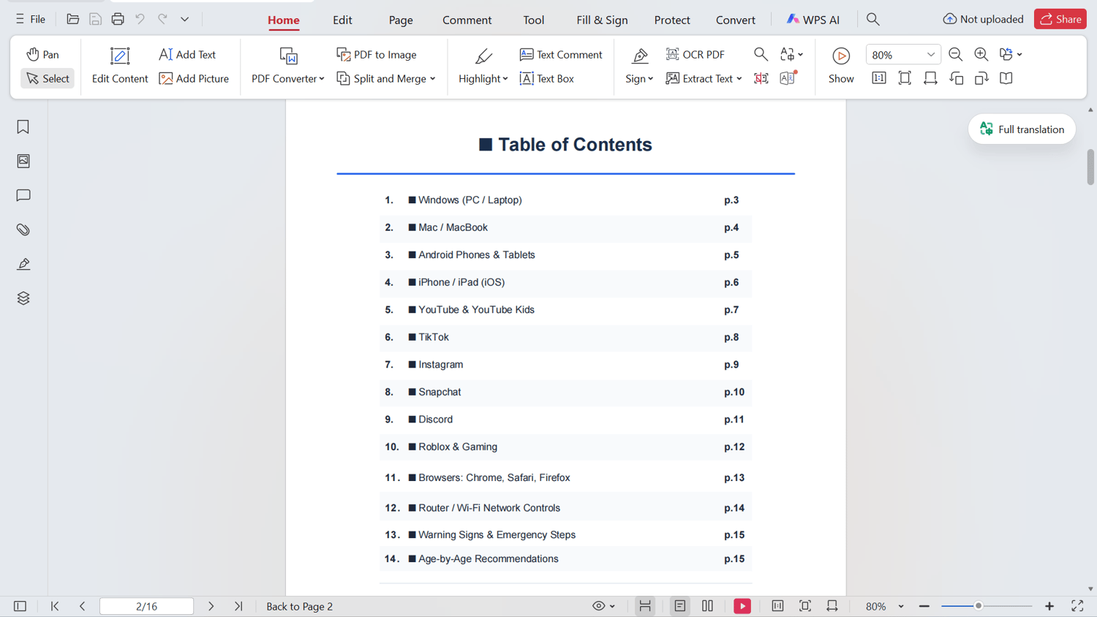Click Not uploaded status button
The image size is (1097, 617).
983,19
